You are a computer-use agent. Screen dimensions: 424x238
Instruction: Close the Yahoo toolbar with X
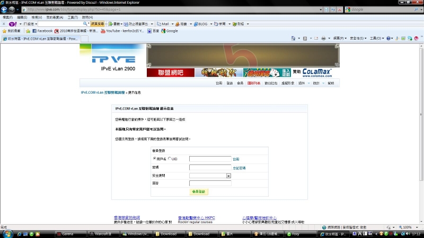4,24
